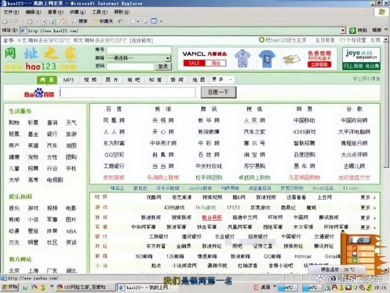
Task: Refresh the page with the Refresh icon
Action: pos(53,21)
